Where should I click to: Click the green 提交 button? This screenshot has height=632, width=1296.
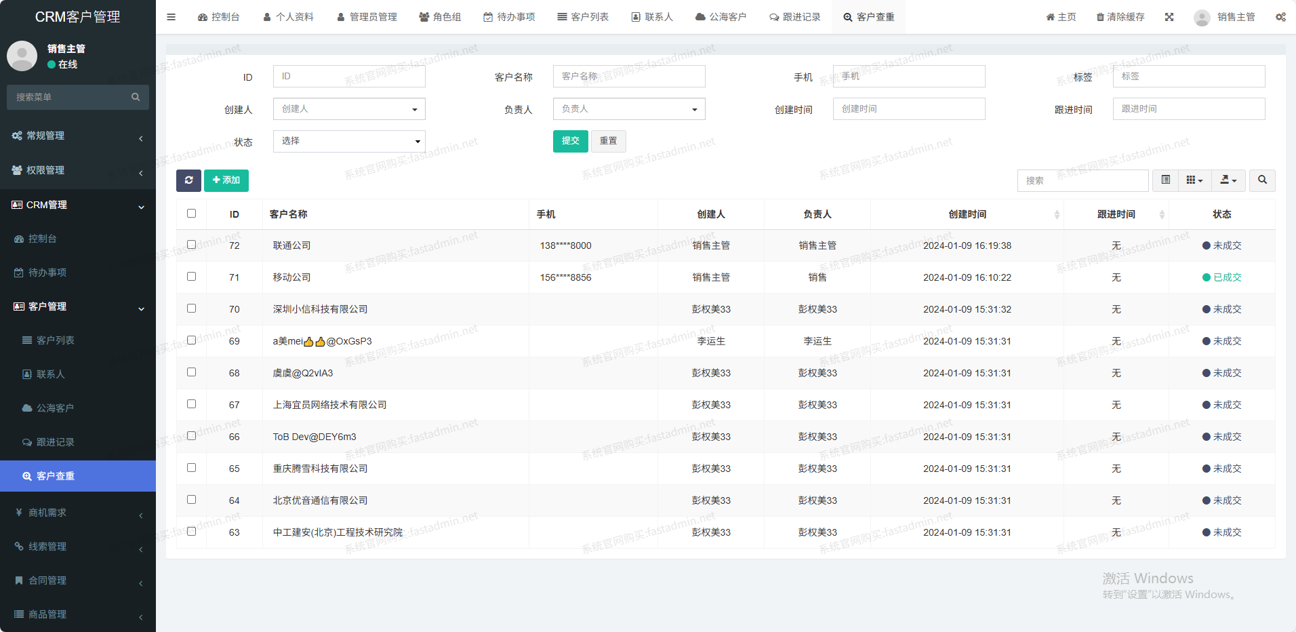pos(570,141)
